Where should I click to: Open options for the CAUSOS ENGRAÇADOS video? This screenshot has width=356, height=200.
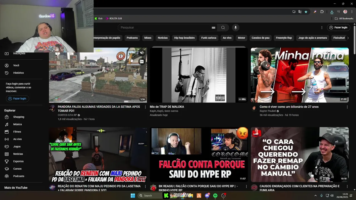pyautogui.click(x=347, y=186)
